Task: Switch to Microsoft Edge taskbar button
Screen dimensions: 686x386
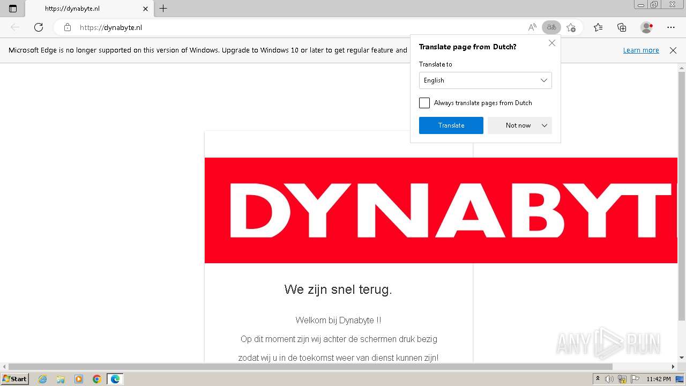Action: pyautogui.click(x=115, y=379)
